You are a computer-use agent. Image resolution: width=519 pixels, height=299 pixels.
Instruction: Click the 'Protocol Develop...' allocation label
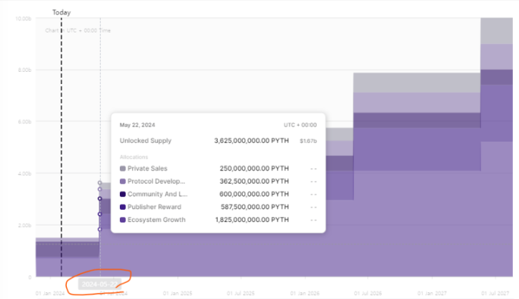click(x=156, y=182)
